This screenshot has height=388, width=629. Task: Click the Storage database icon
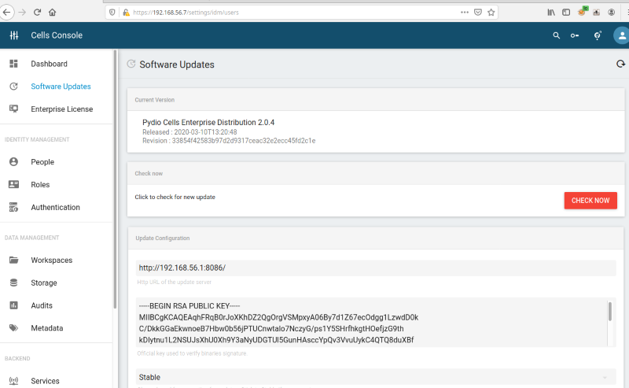pos(13,283)
